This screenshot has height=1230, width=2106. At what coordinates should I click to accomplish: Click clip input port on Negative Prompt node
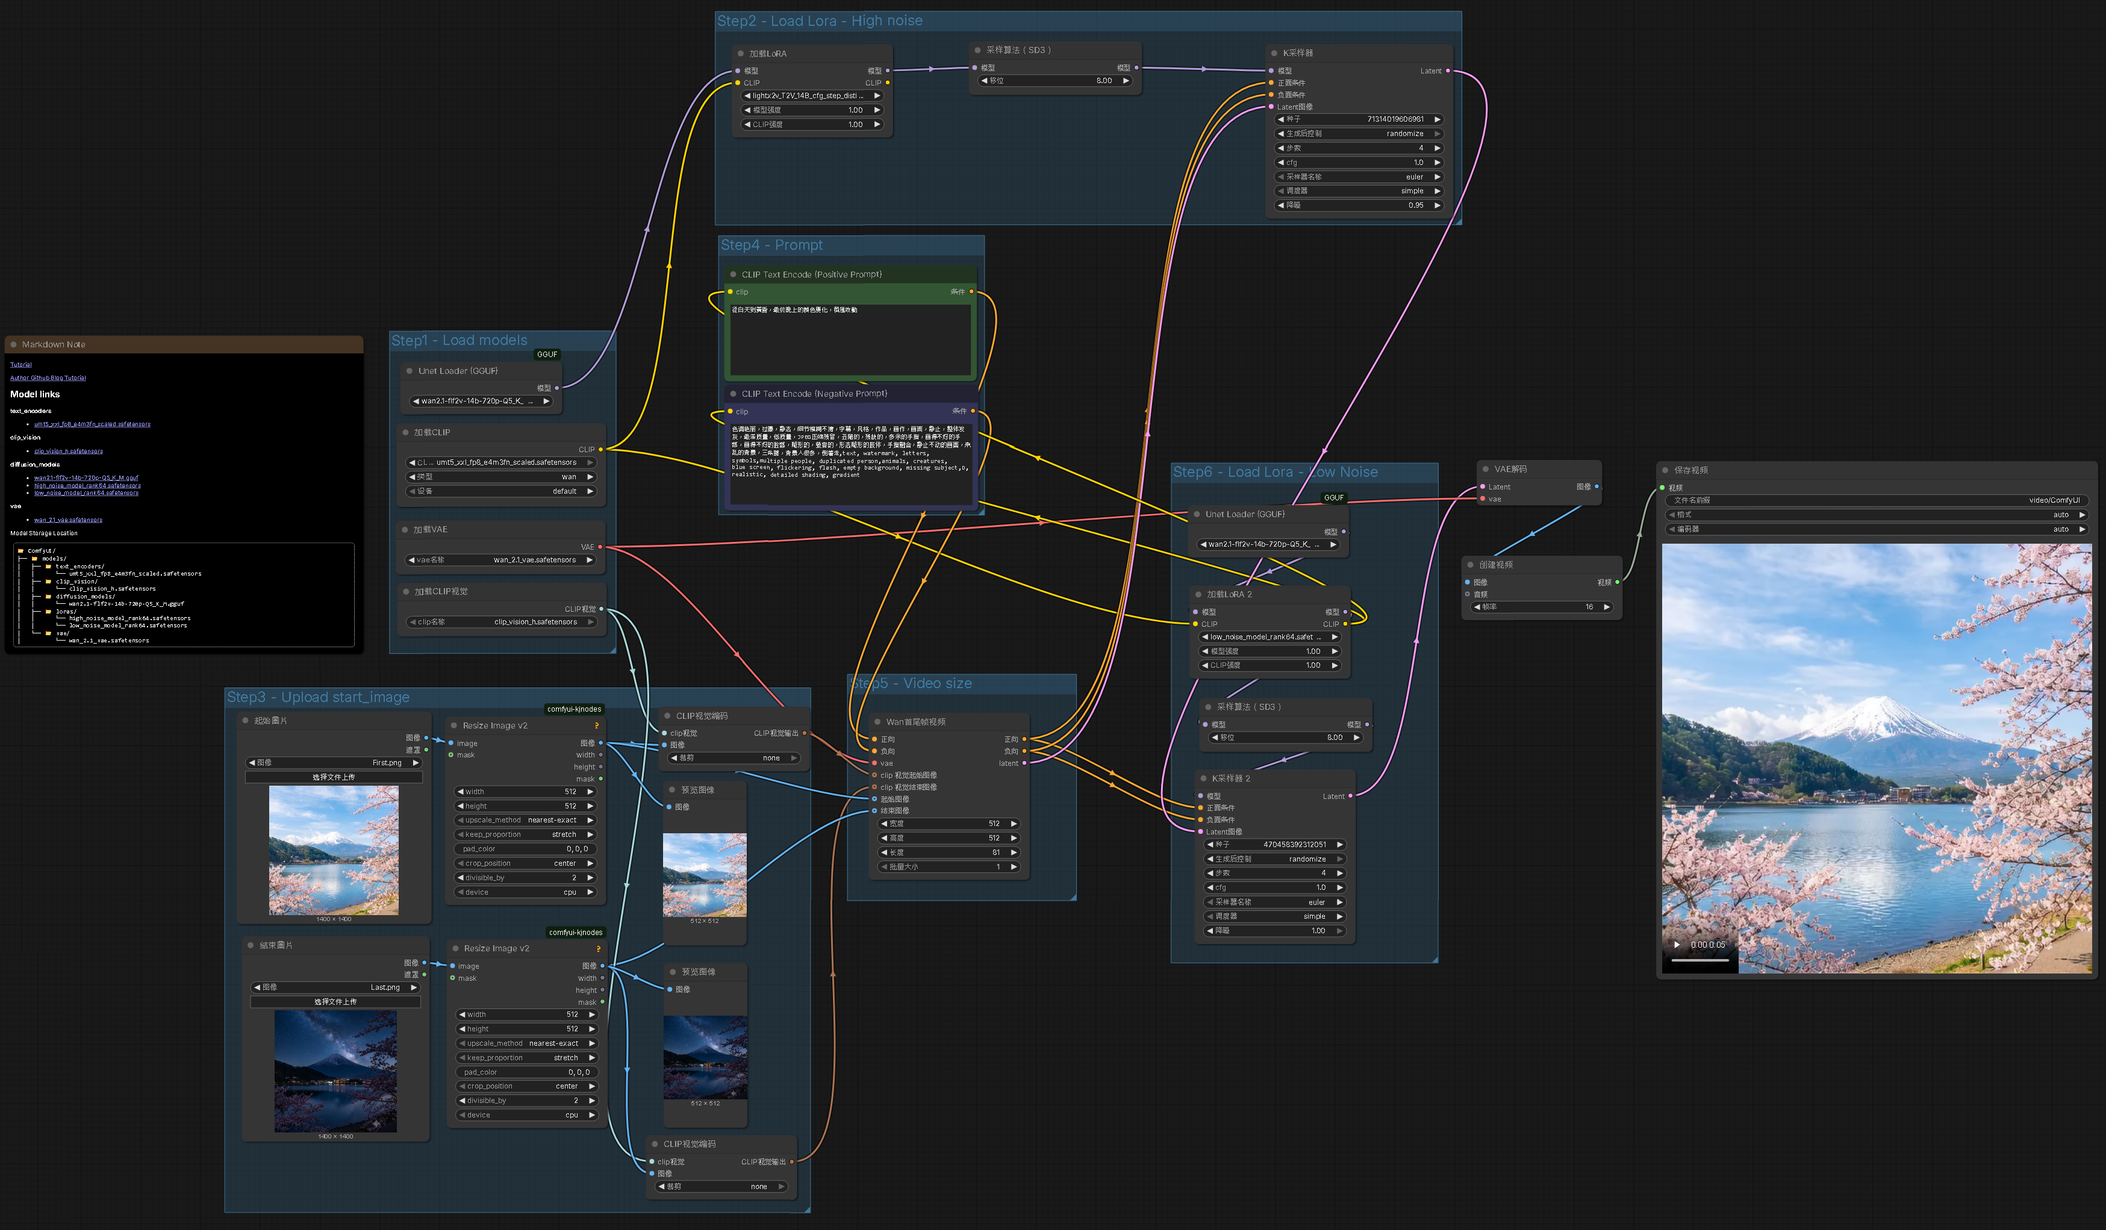(x=729, y=412)
